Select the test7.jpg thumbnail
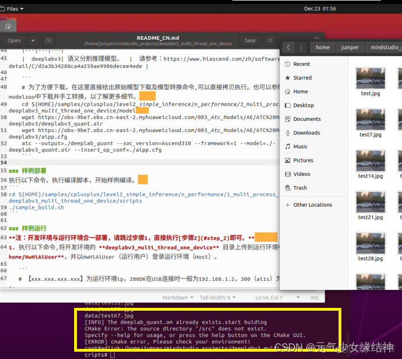The height and width of the screenshot is (359, 402). click(371, 119)
